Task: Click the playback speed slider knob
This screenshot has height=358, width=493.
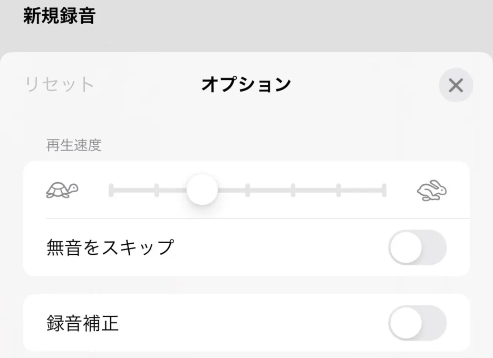Action: point(202,190)
